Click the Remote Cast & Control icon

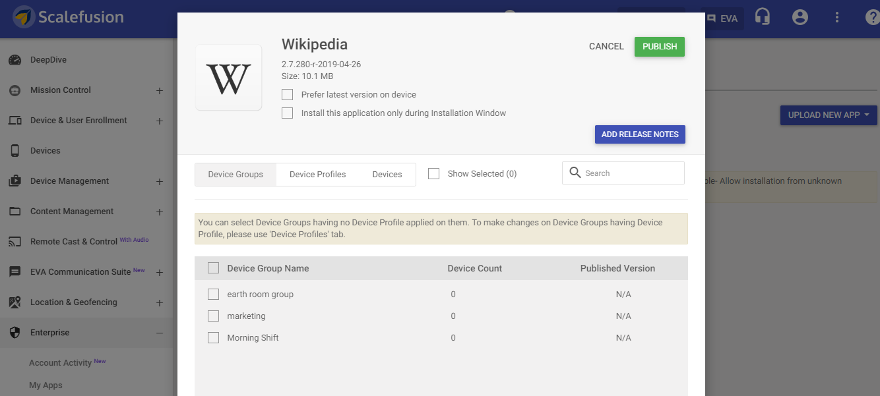click(x=15, y=242)
